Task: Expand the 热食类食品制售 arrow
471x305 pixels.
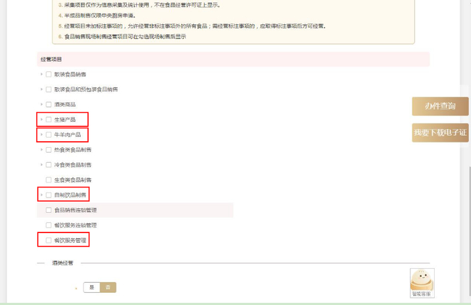Action: 42,149
